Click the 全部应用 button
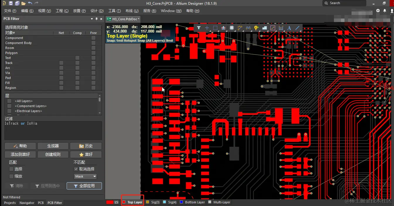Viewport: 394px width, 206px height. pyautogui.click(x=84, y=186)
